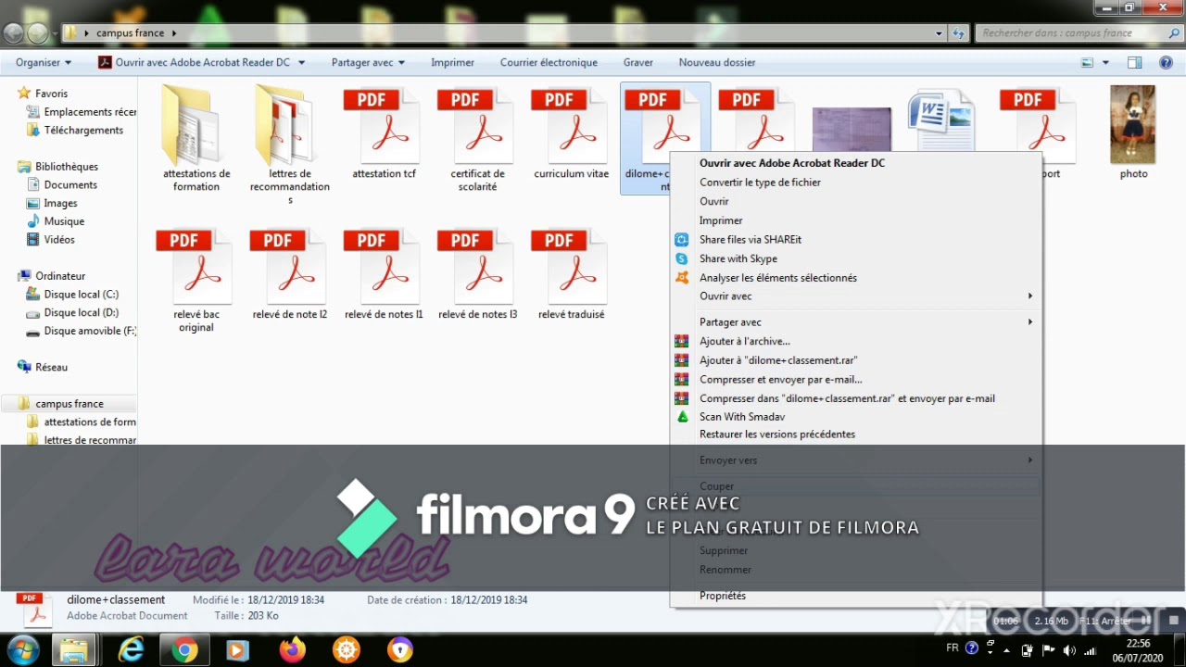Click the Skype icon in context menu
Viewport: 1186px width, 667px height.
(682, 259)
